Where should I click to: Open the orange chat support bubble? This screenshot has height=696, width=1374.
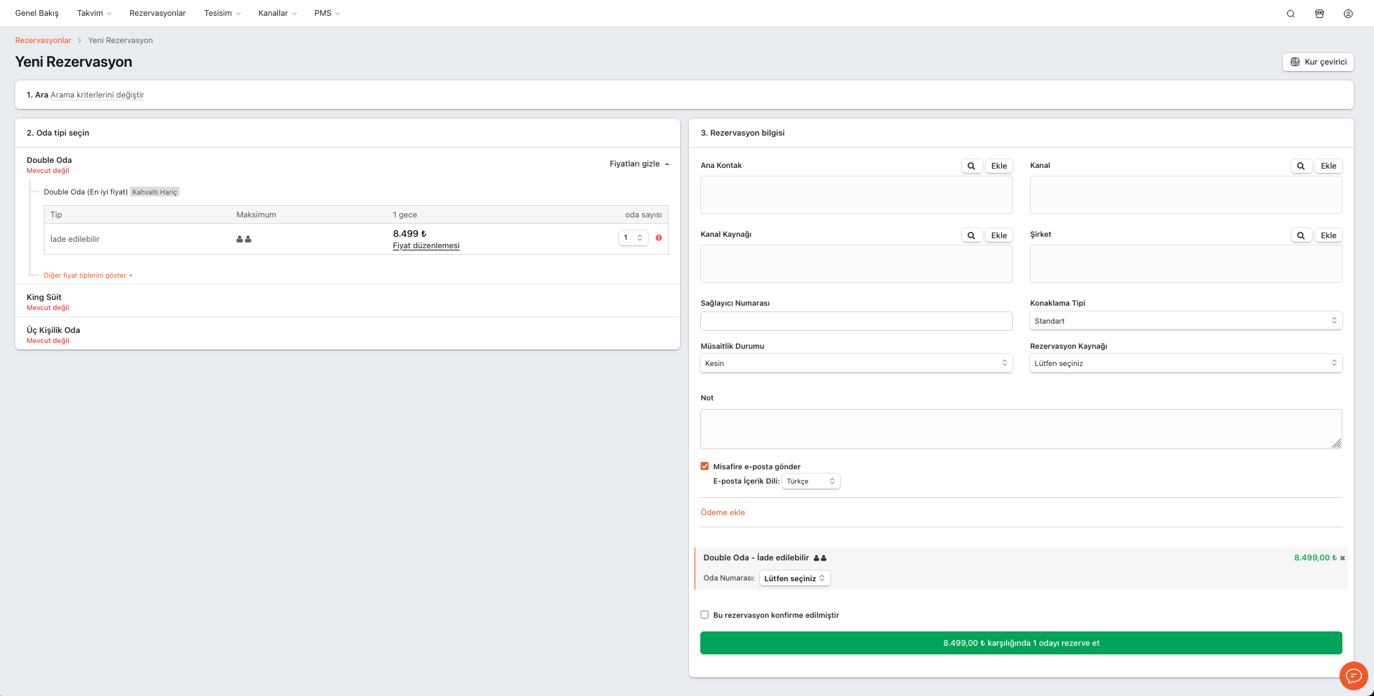(x=1353, y=675)
